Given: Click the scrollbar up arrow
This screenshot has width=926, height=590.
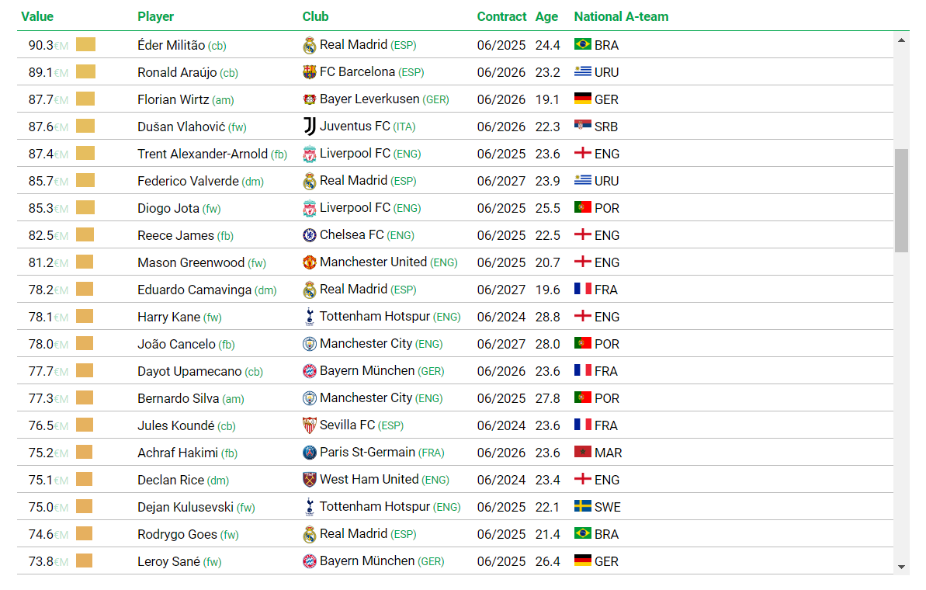Looking at the screenshot, I should pyautogui.click(x=901, y=40).
